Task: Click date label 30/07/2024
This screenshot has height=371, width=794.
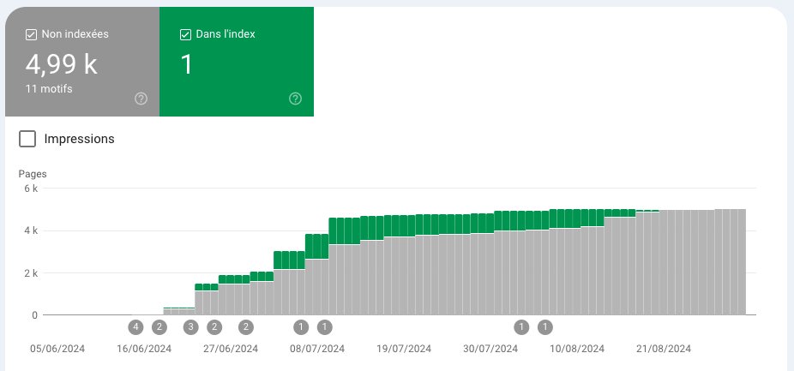Action: [x=490, y=349]
